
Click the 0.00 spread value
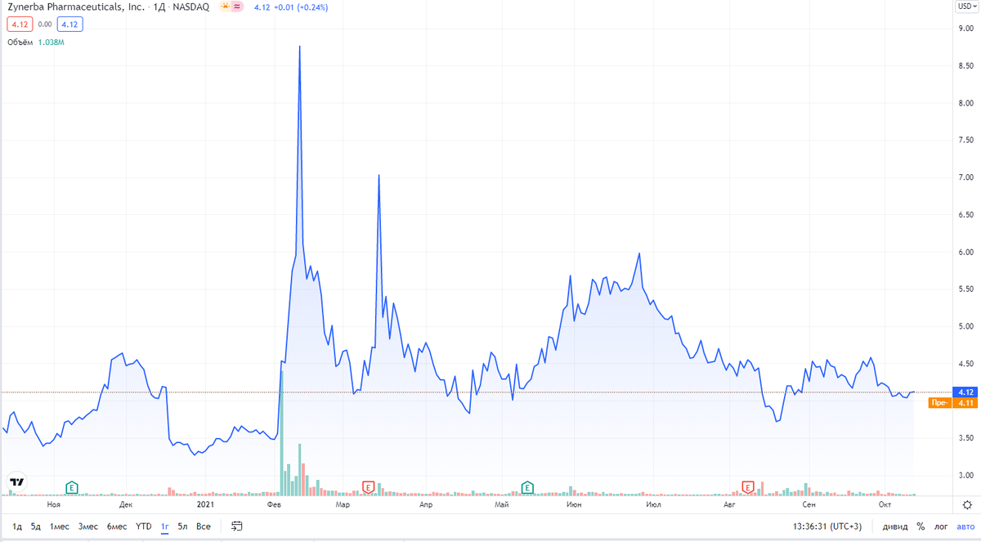pos(45,25)
